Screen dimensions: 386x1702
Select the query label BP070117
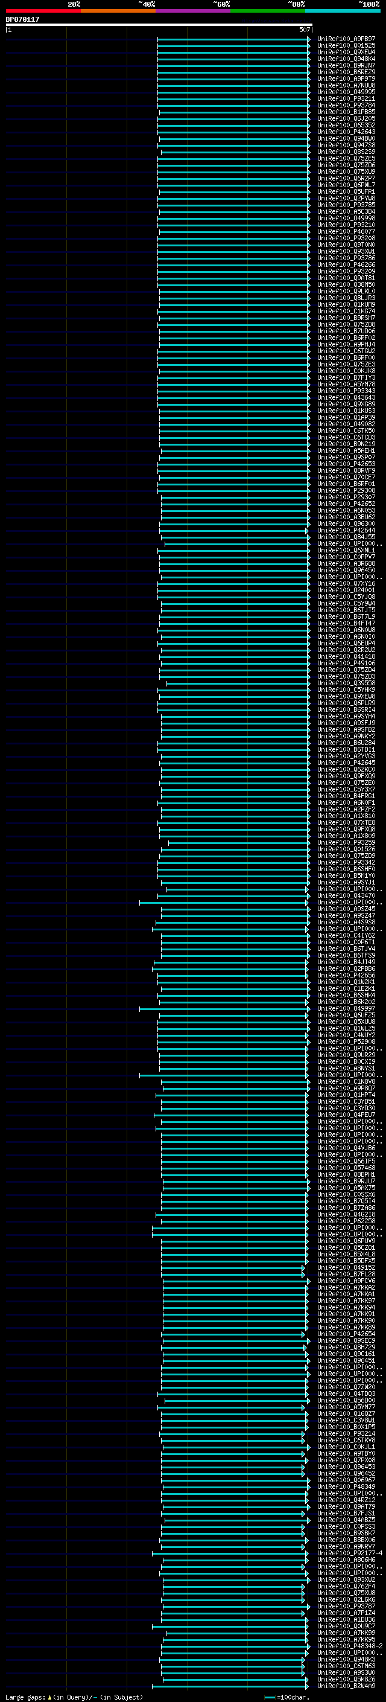click(22, 20)
